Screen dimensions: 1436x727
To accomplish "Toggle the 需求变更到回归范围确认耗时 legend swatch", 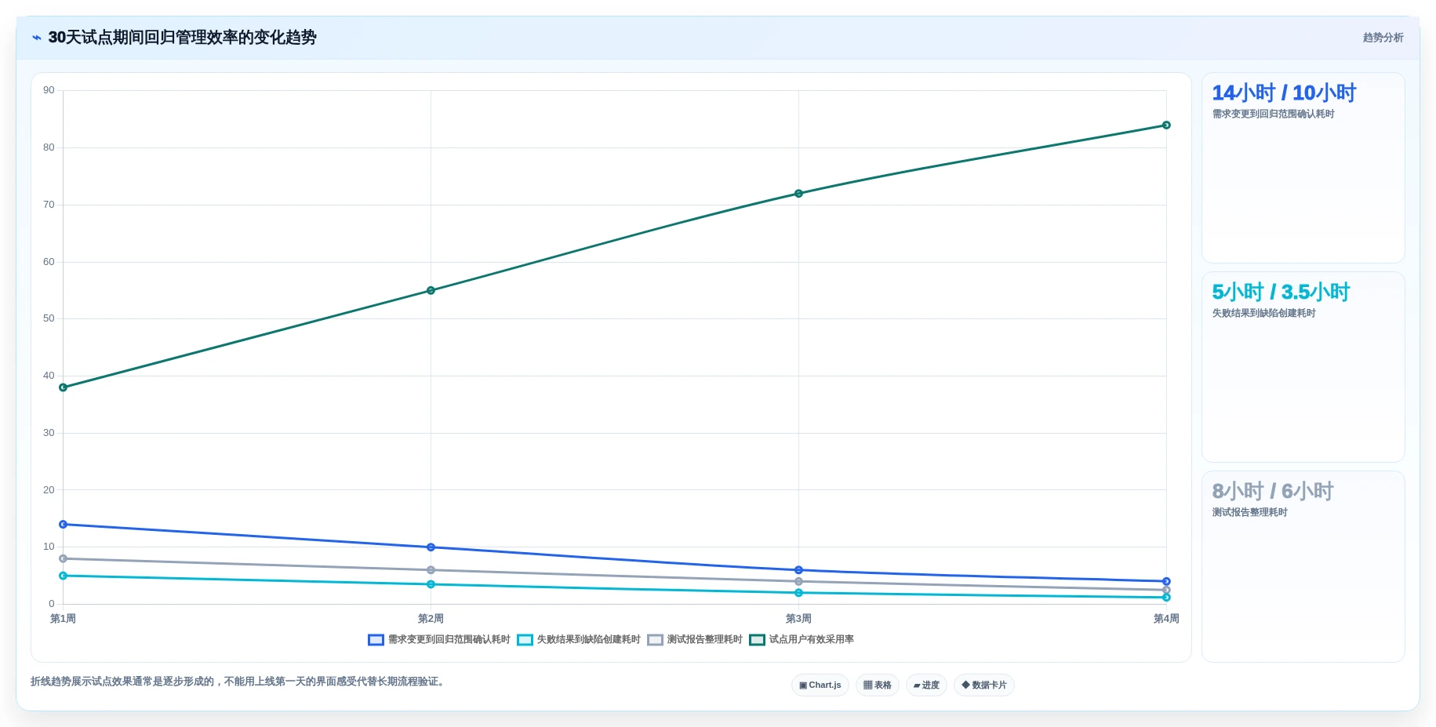I will tap(376, 640).
